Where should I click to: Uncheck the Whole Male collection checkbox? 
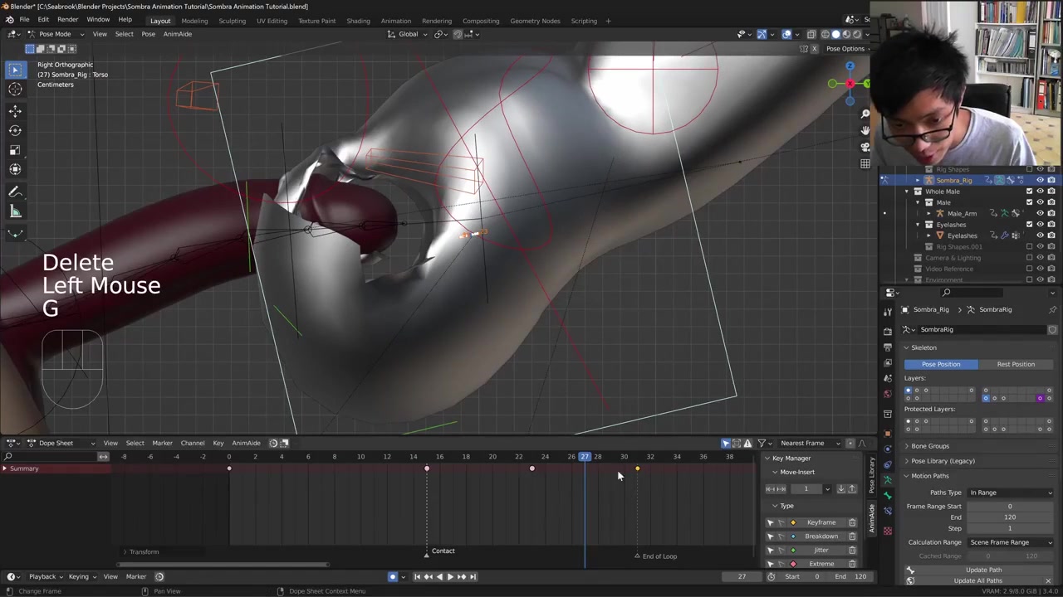[x=1029, y=192]
